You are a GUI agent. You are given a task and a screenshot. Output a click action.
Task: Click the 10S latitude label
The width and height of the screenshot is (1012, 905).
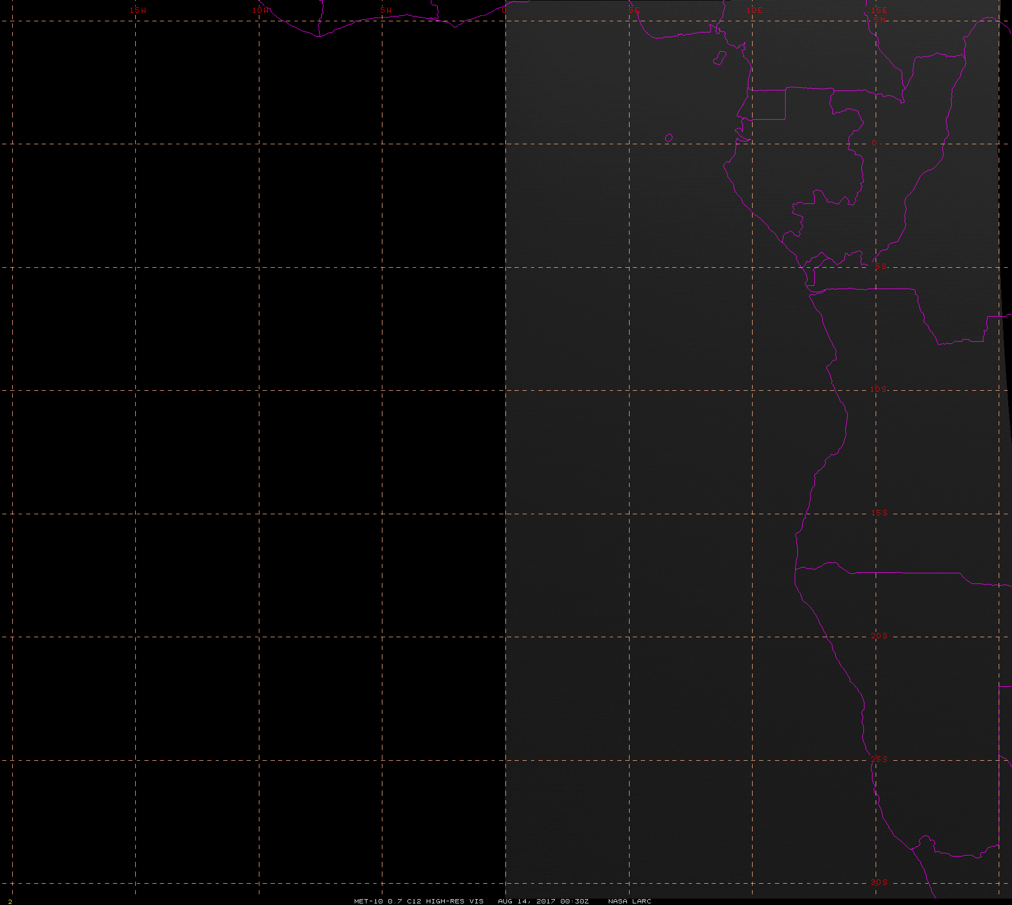coord(879,389)
